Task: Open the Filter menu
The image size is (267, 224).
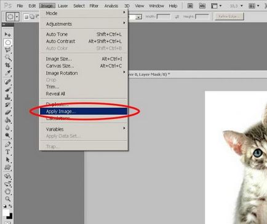Action: coord(94,6)
